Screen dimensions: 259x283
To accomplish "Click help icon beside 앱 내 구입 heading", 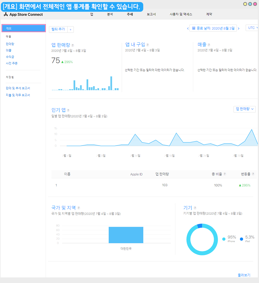I will (148, 45).
